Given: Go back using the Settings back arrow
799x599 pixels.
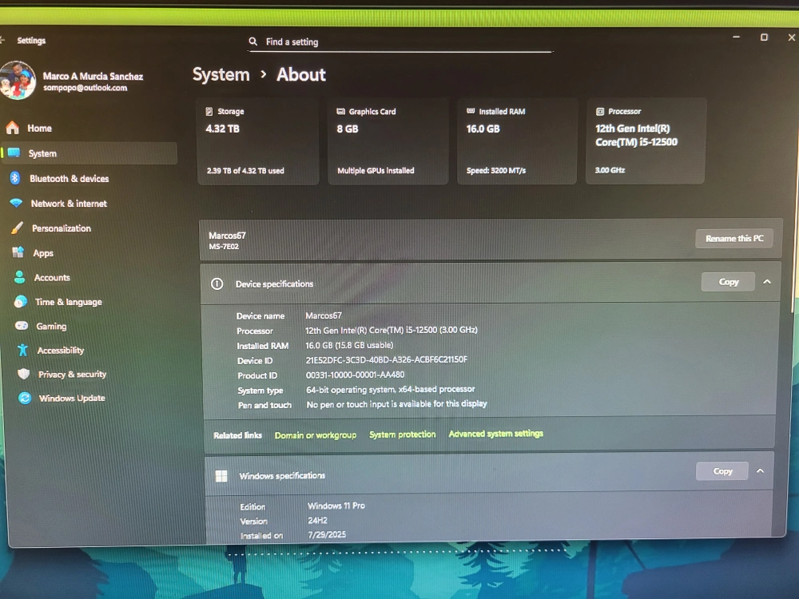Looking at the screenshot, I should pos(2,40).
